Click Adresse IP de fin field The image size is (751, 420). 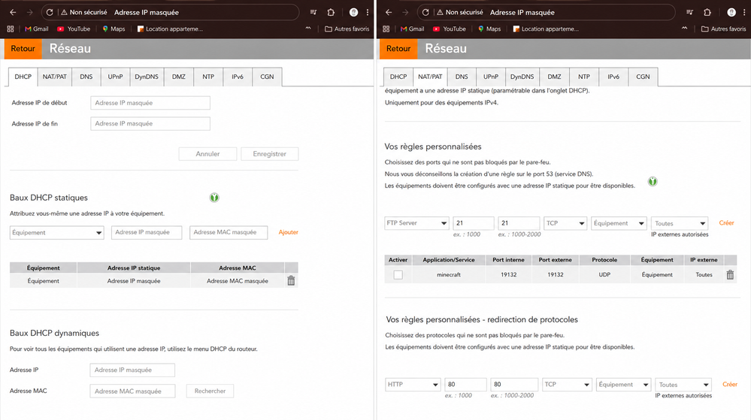tap(150, 123)
